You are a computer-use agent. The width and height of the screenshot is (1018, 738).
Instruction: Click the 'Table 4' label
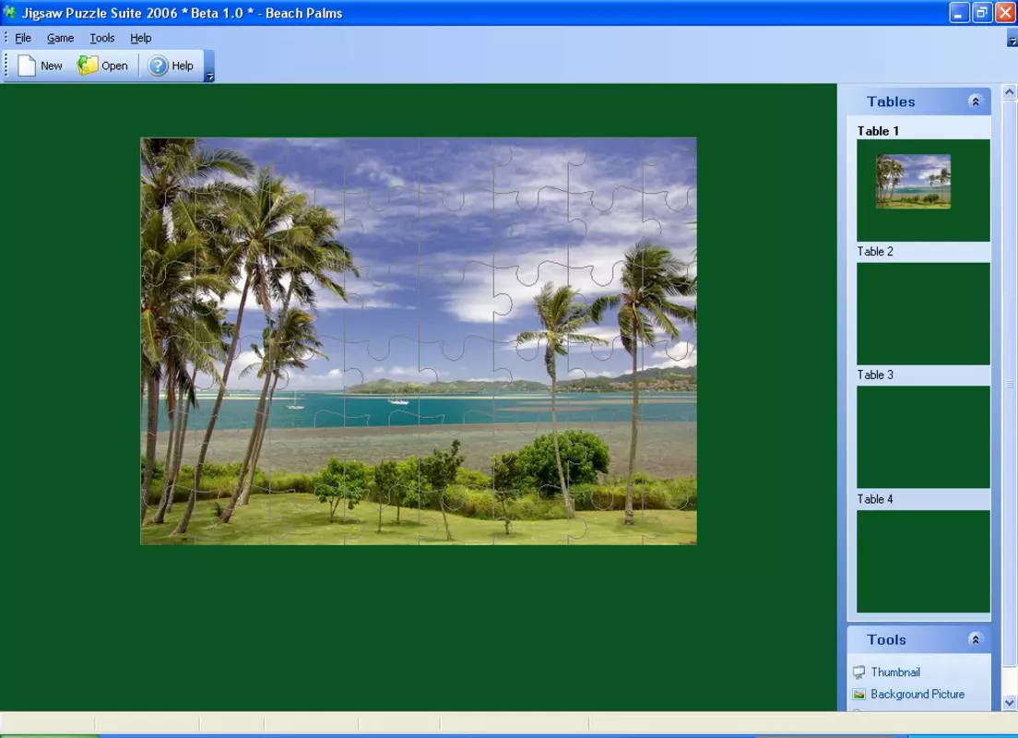coord(874,499)
